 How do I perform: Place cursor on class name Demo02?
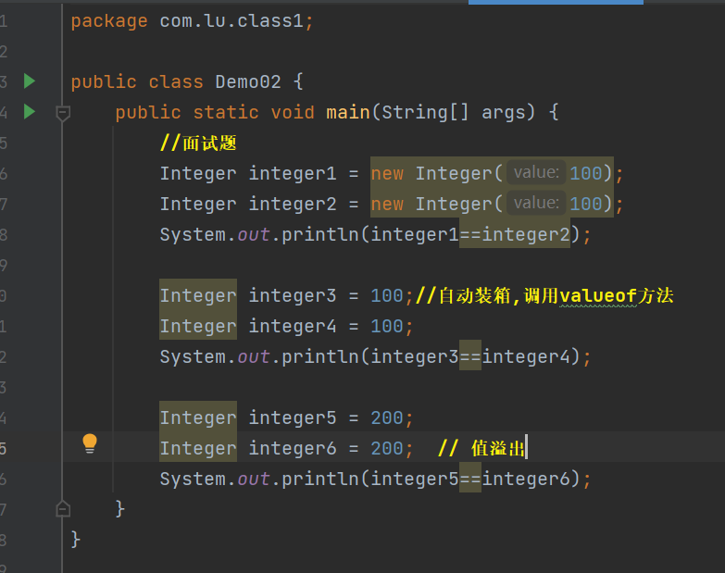(x=248, y=82)
